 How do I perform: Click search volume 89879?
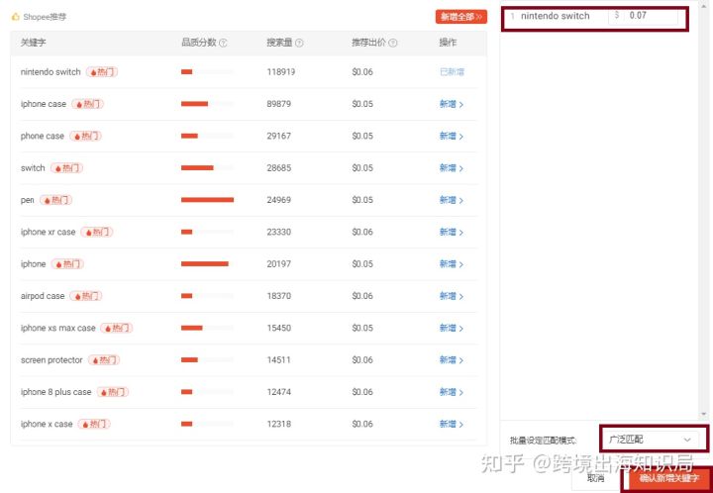(x=278, y=104)
